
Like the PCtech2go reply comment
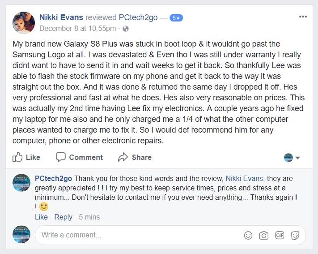pos(41,217)
